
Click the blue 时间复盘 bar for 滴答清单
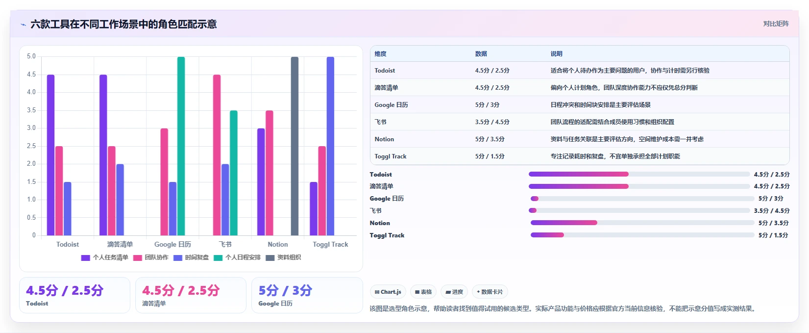[120, 200]
